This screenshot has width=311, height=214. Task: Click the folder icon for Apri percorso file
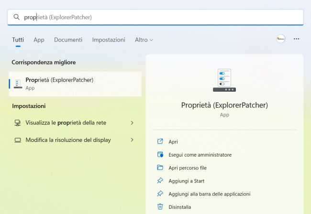pos(160,168)
